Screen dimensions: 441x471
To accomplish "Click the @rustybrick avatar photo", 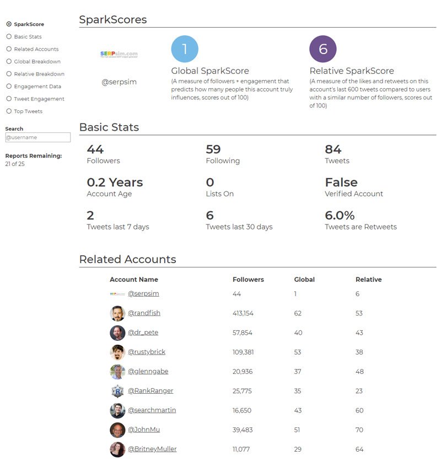I will [117, 352].
